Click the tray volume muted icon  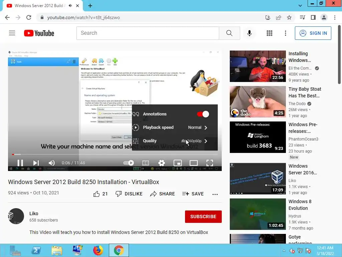[x=292, y=251]
